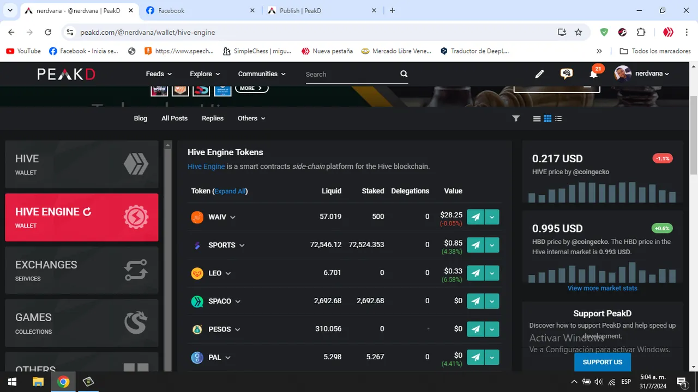Open EXCHANGES services sidebar section

pyautogui.click(x=82, y=270)
